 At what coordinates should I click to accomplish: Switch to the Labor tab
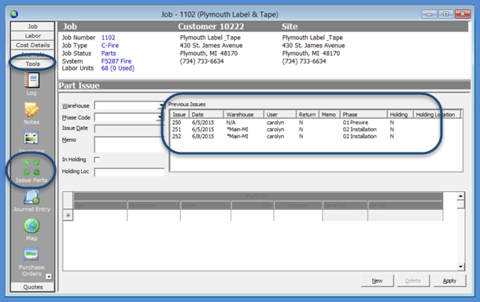[x=33, y=36]
